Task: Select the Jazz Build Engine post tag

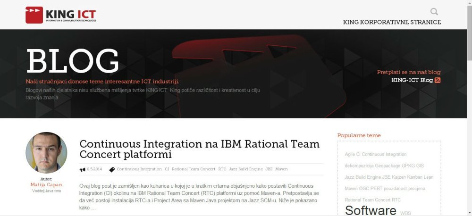Action: pos(245,169)
